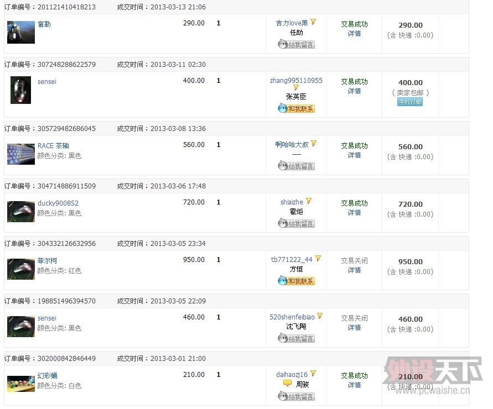Click the flag icon beside 520shenfeibiao
The height and width of the screenshot is (409, 493).
click(320, 316)
